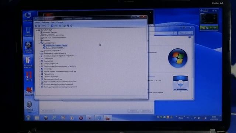Click the search field in System window

(x=185, y=33)
